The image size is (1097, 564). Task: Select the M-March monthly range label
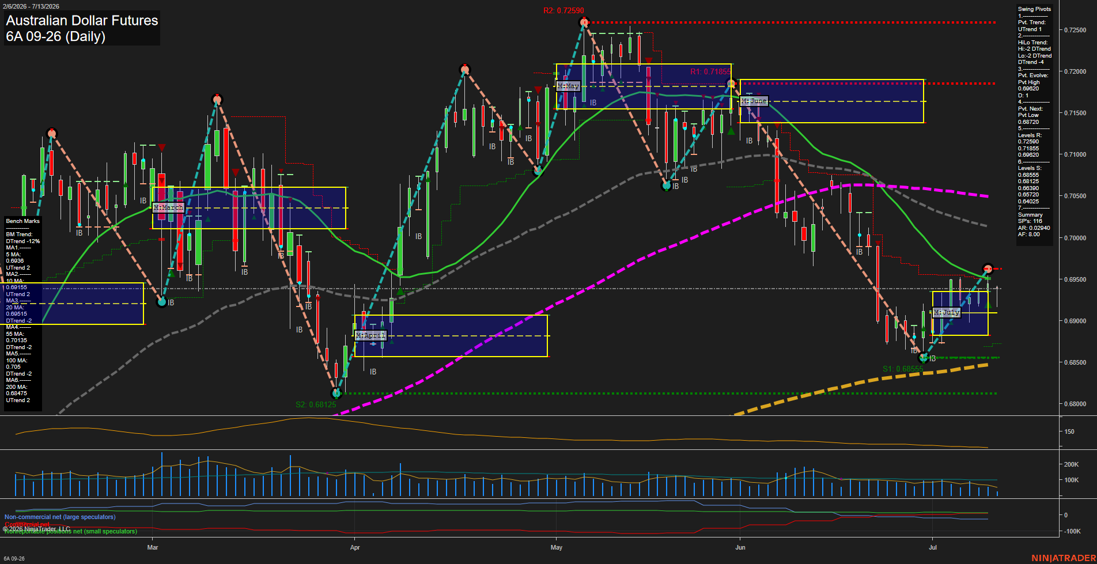pyautogui.click(x=168, y=207)
